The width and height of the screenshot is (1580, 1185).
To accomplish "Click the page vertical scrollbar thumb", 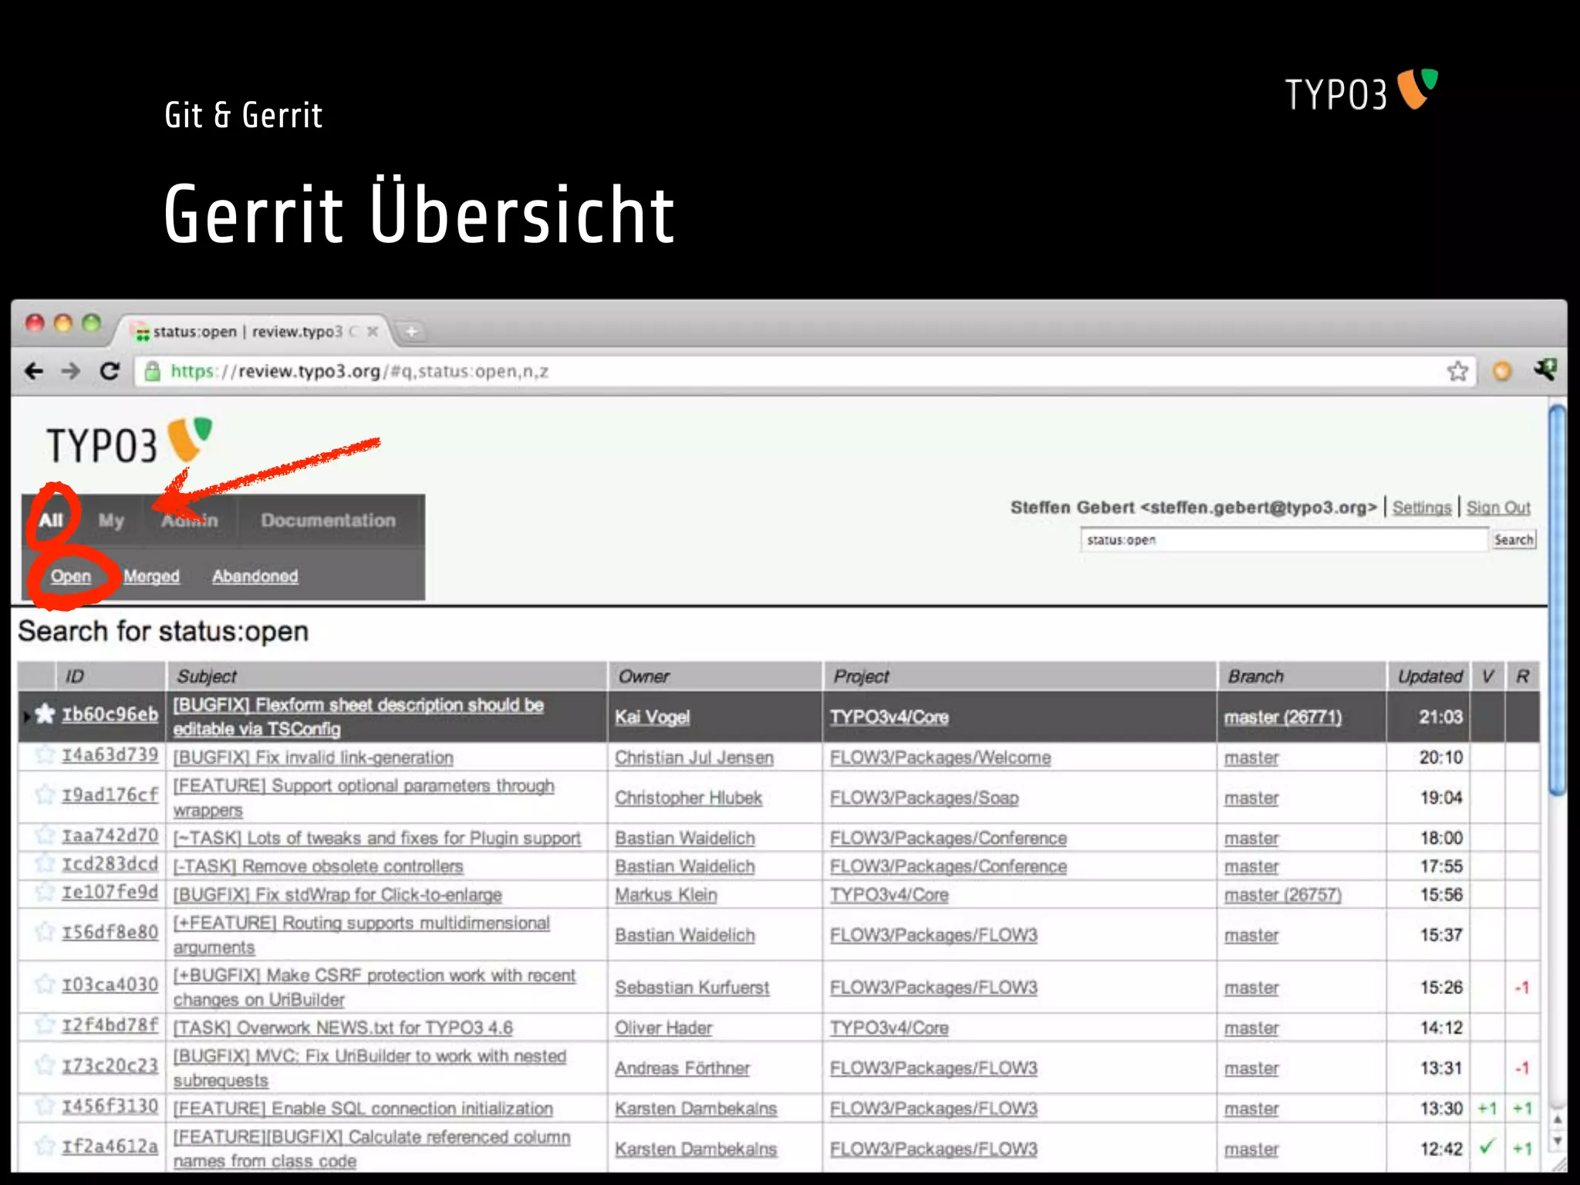I will [1558, 599].
